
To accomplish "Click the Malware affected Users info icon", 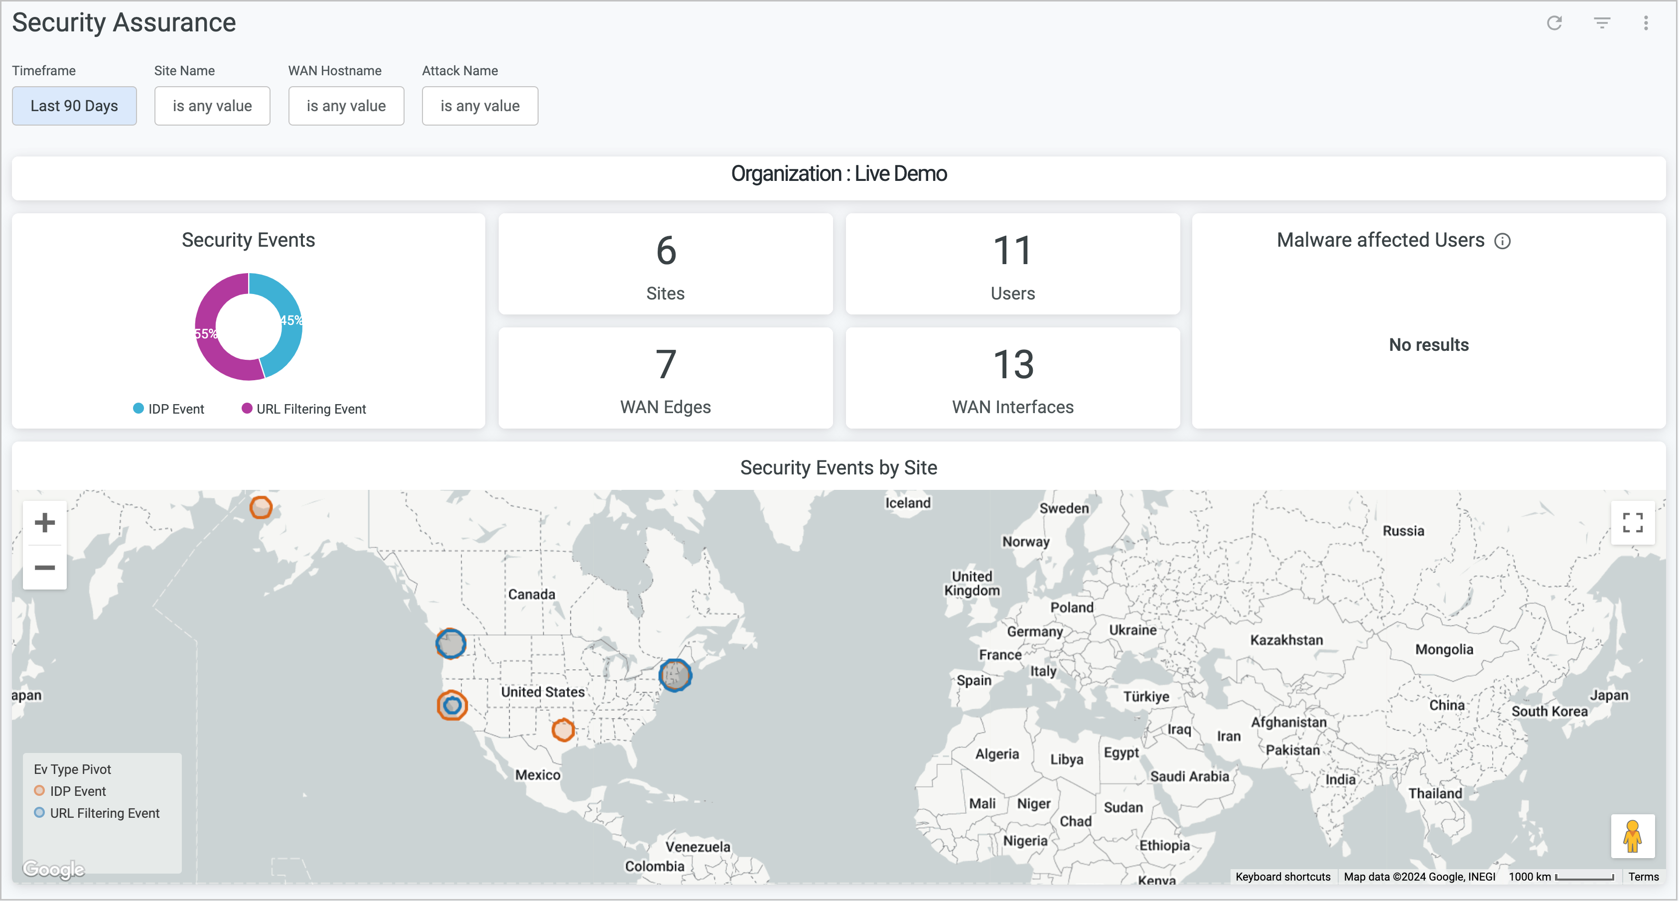I will click(x=1502, y=241).
